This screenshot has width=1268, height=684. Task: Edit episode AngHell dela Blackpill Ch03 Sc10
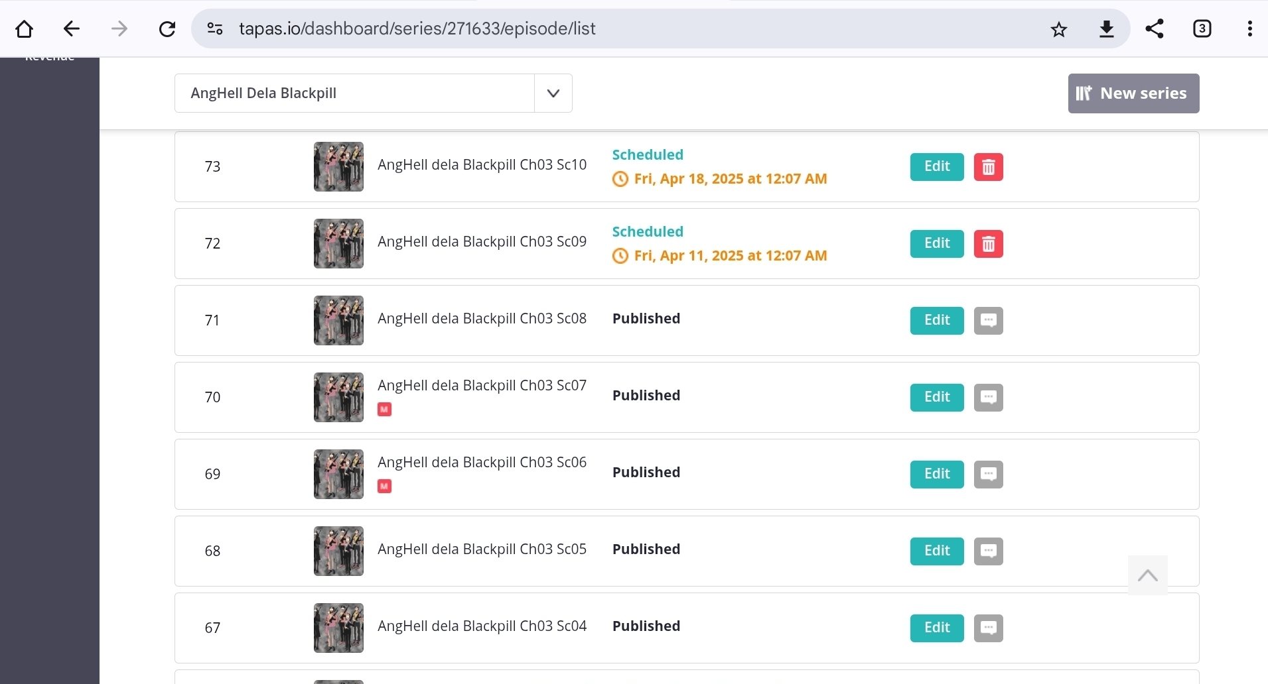tap(936, 167)
